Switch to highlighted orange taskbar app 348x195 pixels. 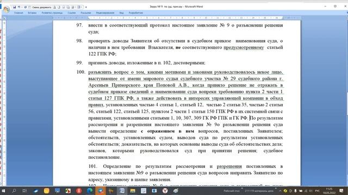100,191
